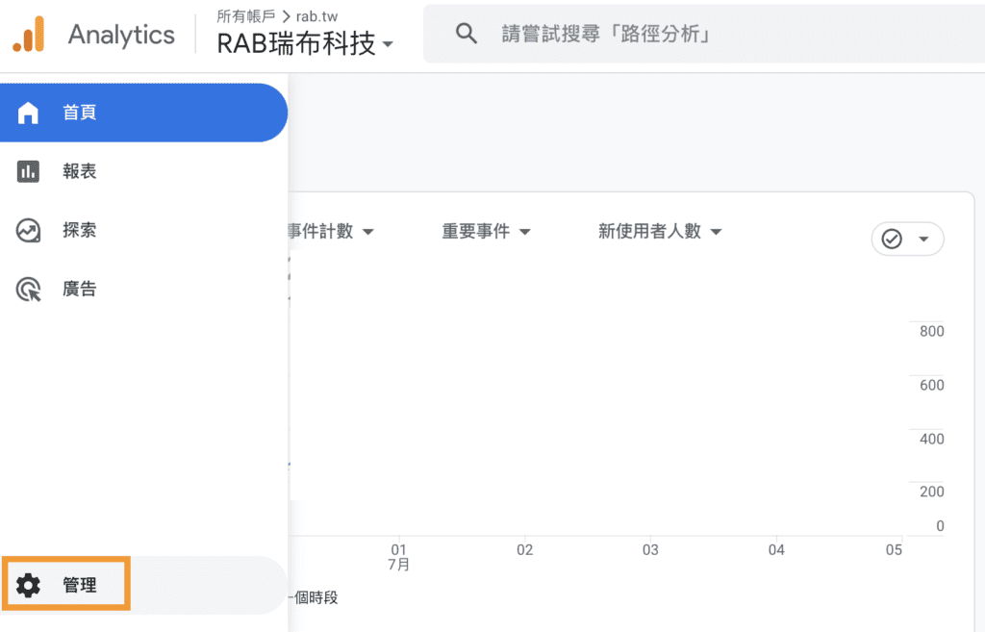The height and width of the screenshot is (632, 985).
Task: Open dropdown arrow next to checkmark icon
Action: [924, 240]
